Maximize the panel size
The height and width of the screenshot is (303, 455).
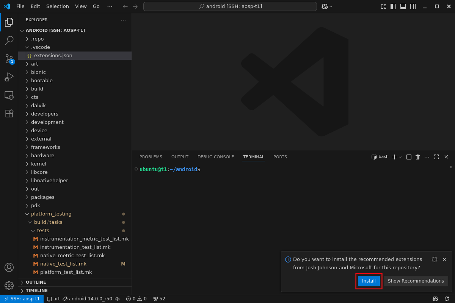(436, 157)
